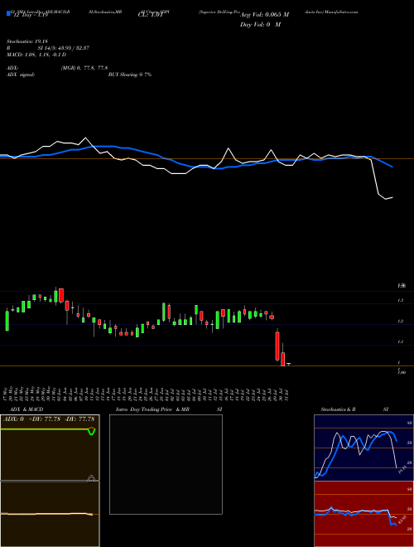The width and height of the screenshot is (414, 547).
Task: Click the 'Stochastics & R' panel title
Action: (338, 409)
